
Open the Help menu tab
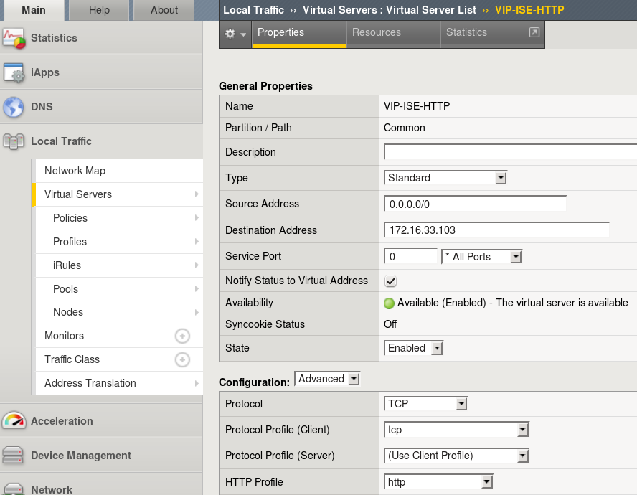point(99,10)
